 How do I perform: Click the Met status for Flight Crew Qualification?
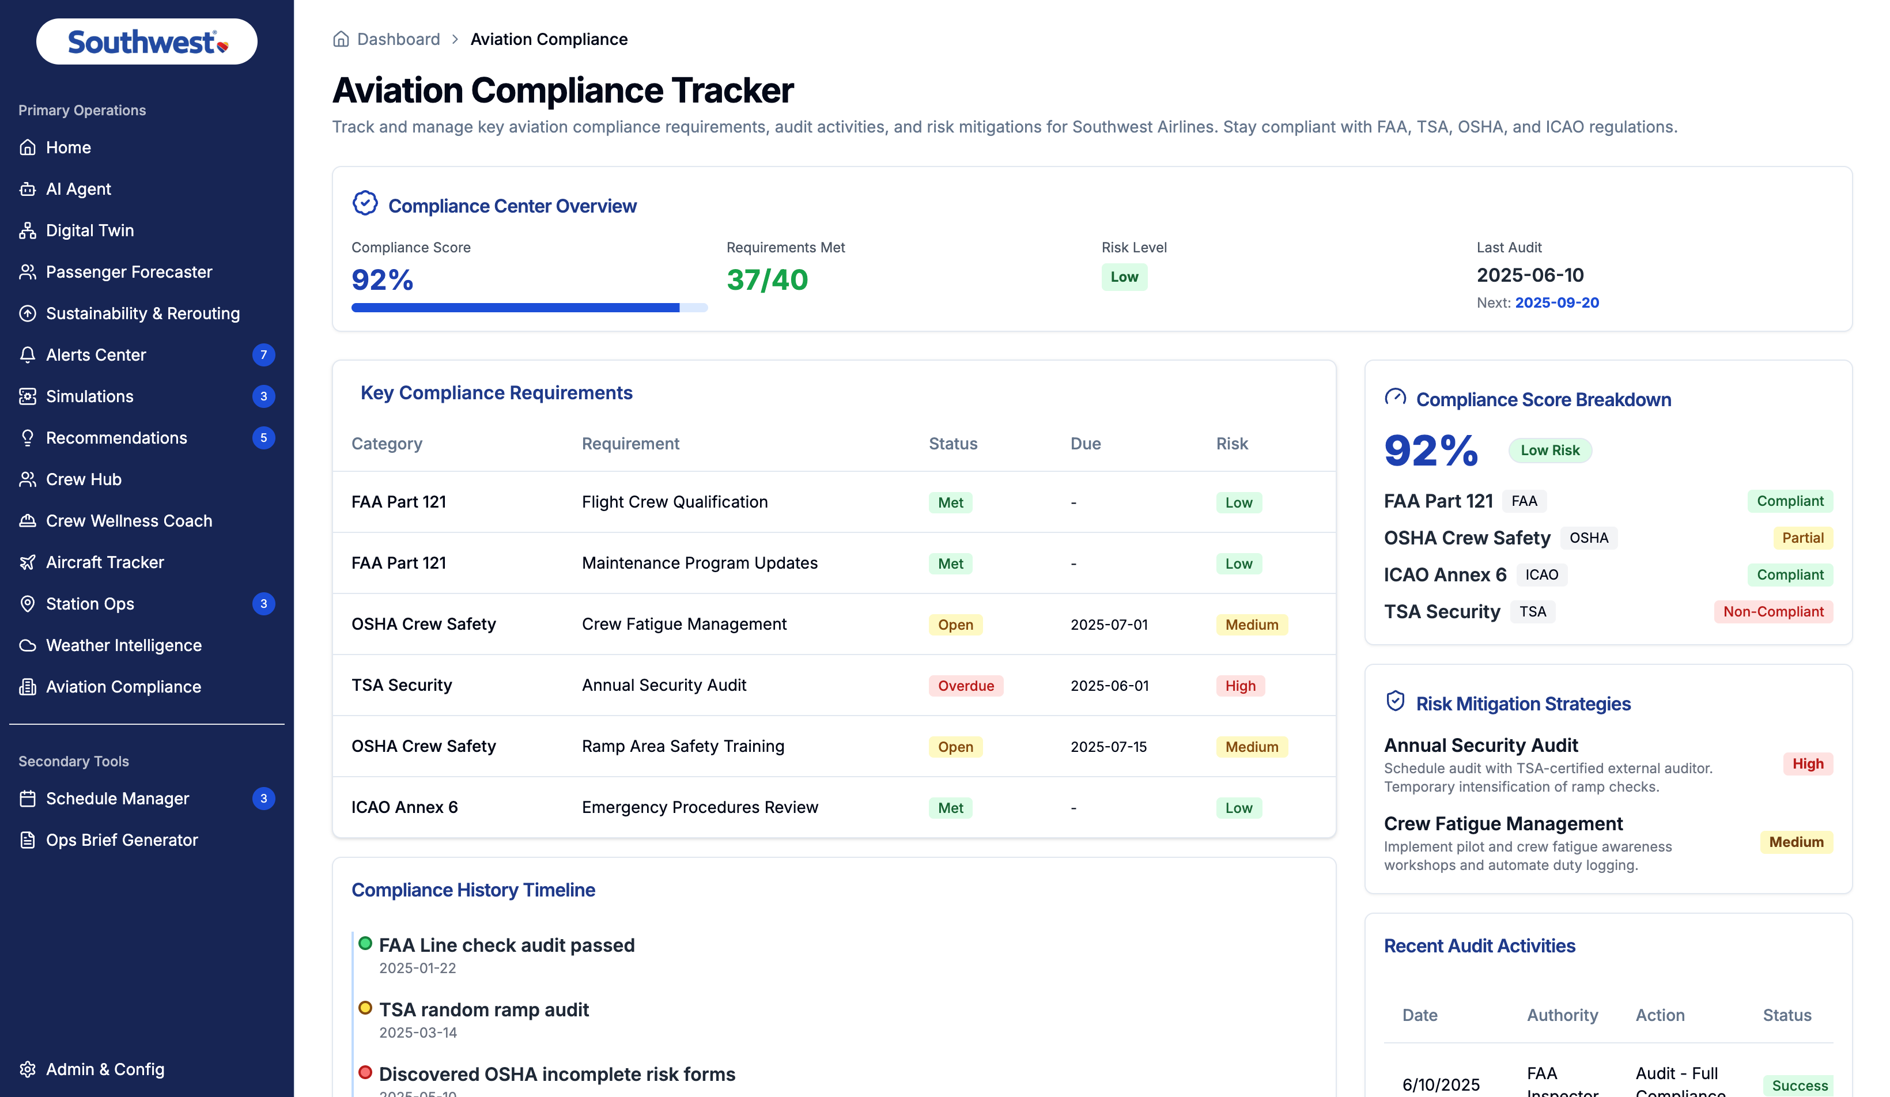(x=950, y=502)
